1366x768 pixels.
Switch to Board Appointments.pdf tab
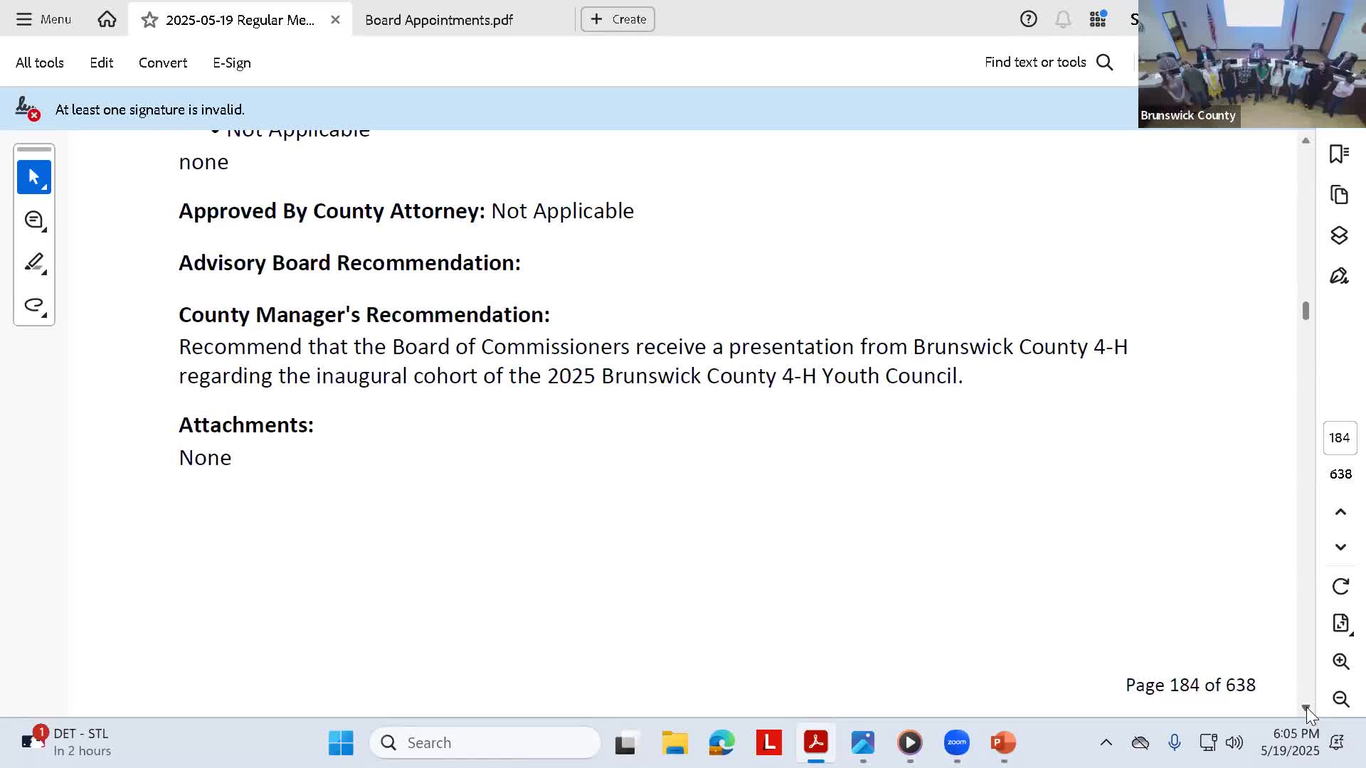pyautogui.click(x=439, y=20)
